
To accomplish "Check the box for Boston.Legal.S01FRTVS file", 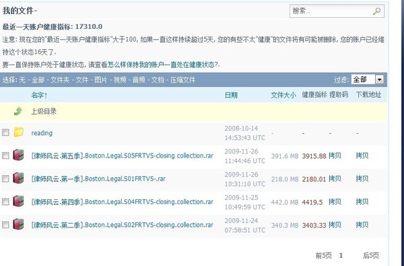I will (x=5, y=179).
